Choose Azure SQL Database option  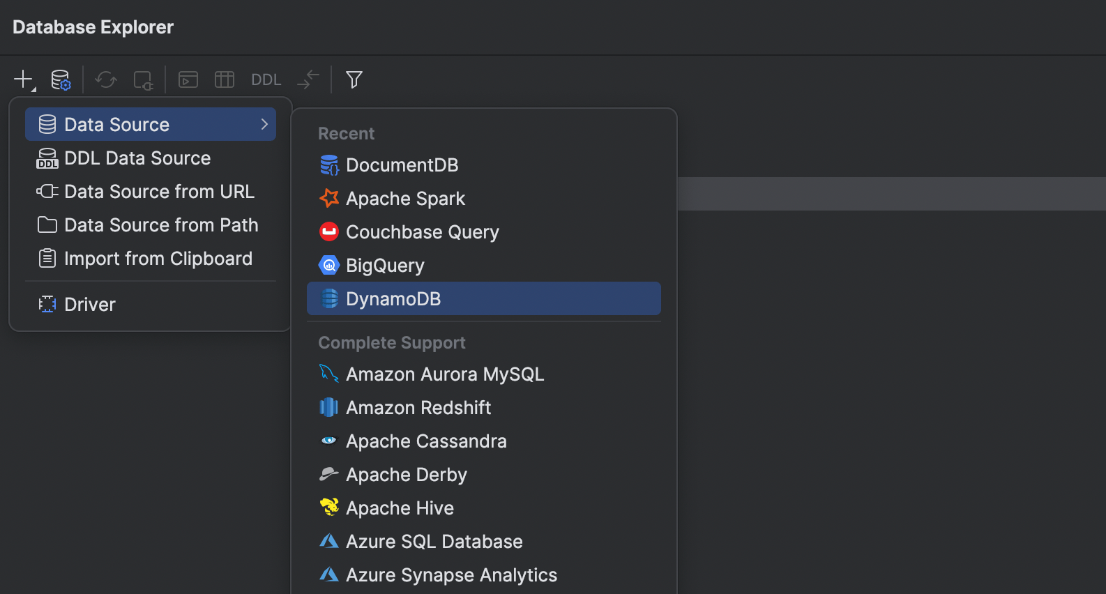point(434,542)
